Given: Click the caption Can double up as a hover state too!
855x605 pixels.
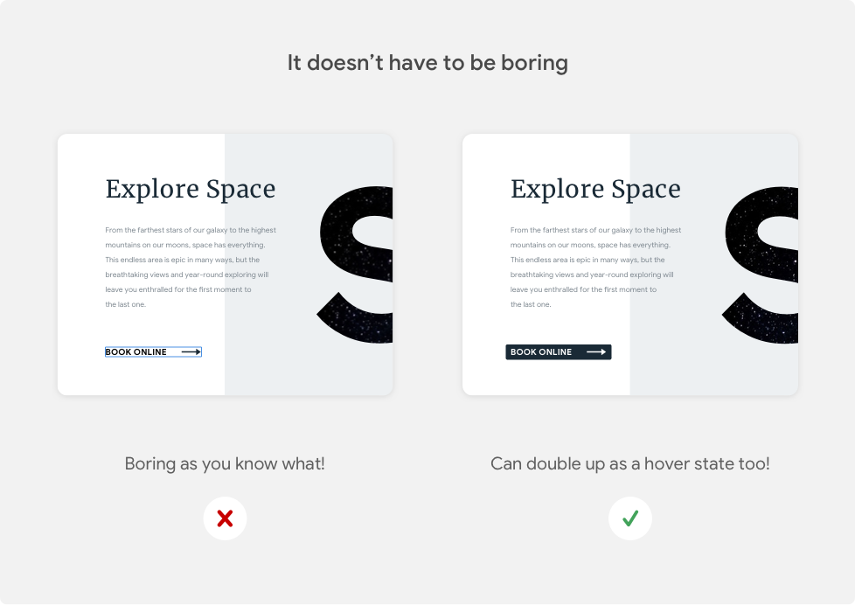Looking at the screenshot, I should tap(630, 463).
